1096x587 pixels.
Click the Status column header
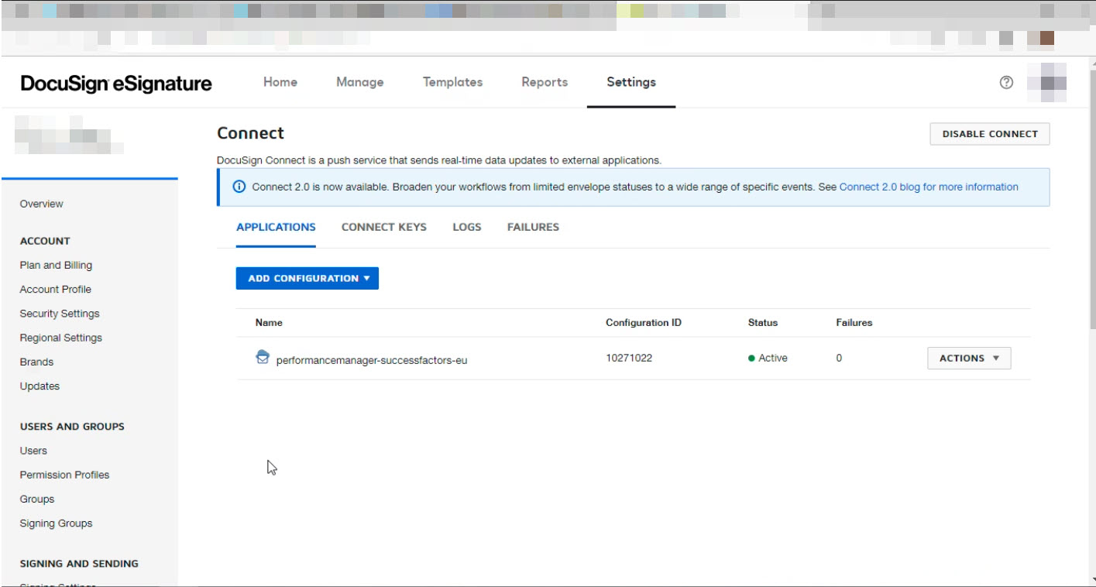point(763,322)
